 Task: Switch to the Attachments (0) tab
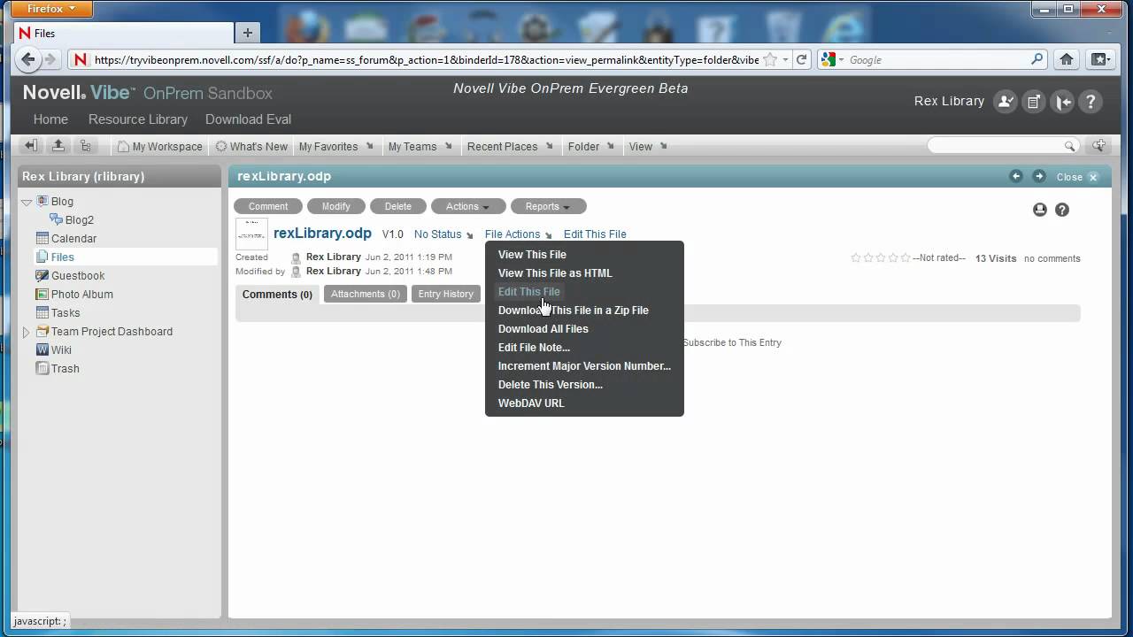pos(365,294)
